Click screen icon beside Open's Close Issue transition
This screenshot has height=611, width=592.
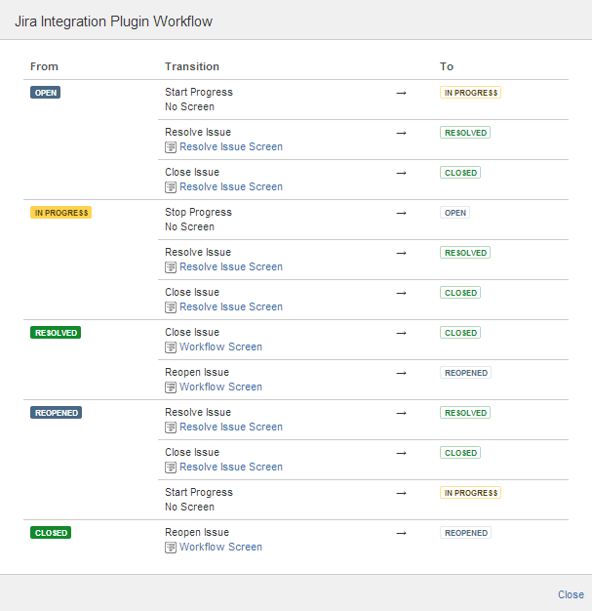click(x=171, y=187)
